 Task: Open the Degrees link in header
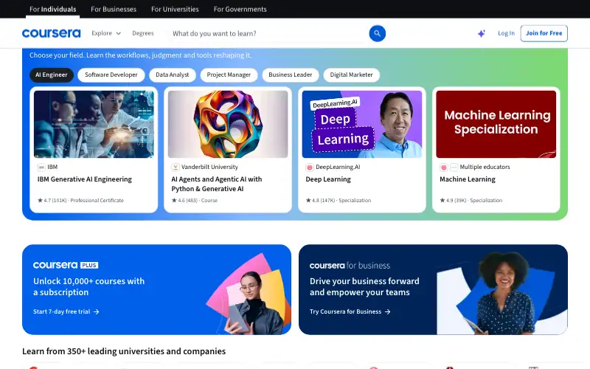point(143,33)
